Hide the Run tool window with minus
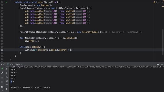 pyautogui.click(x=162, y=64)
